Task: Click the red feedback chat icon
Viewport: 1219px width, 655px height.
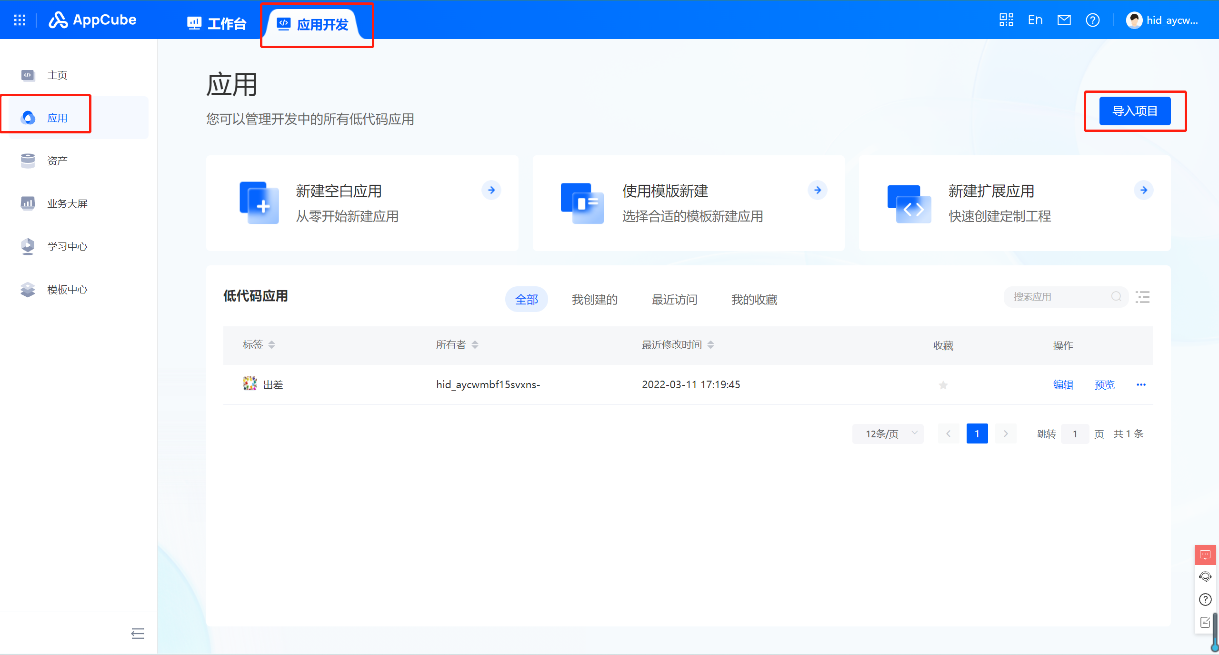Action: [1205, 554]
